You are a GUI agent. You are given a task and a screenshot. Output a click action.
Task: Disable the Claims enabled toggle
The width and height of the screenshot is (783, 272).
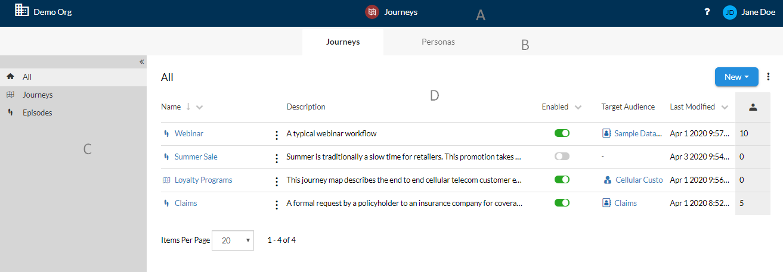tap(562, 203)
